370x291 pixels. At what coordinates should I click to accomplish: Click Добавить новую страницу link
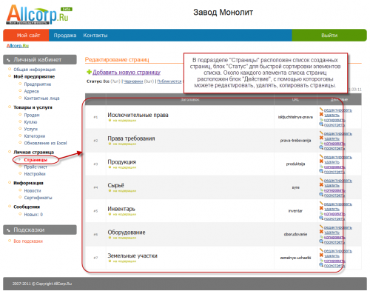pyautogui.click(x=127, y=72)
